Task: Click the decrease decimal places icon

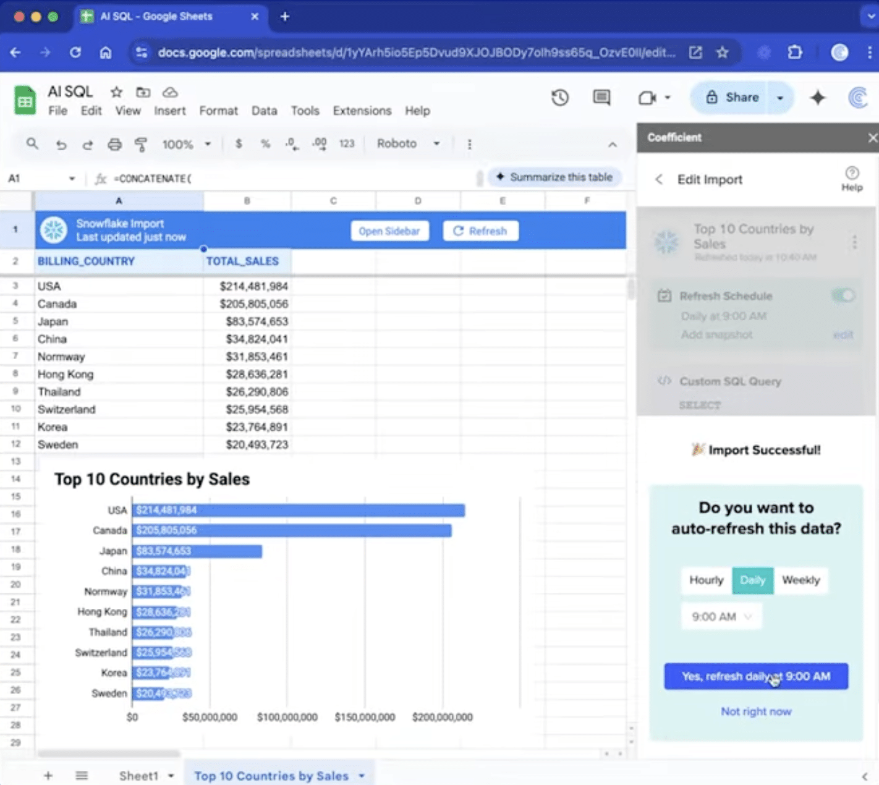Action: [x=291, y=143]
